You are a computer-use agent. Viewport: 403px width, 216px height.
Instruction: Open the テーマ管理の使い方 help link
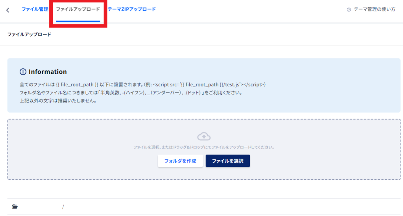(x=374, y=10)
